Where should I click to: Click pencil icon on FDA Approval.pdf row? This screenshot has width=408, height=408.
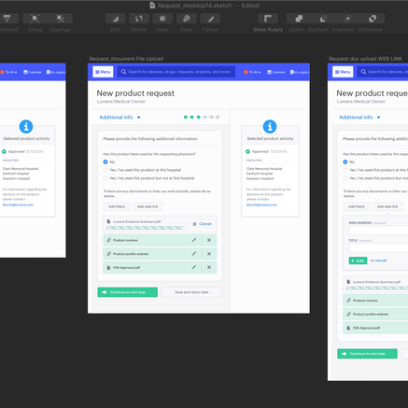click(194, 267)
